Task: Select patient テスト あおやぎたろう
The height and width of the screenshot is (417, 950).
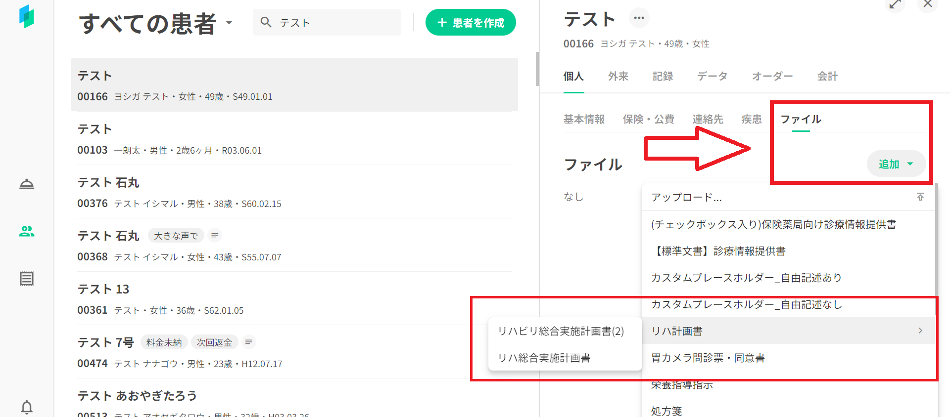Action: pyautogui.click(x=294, y=398)
